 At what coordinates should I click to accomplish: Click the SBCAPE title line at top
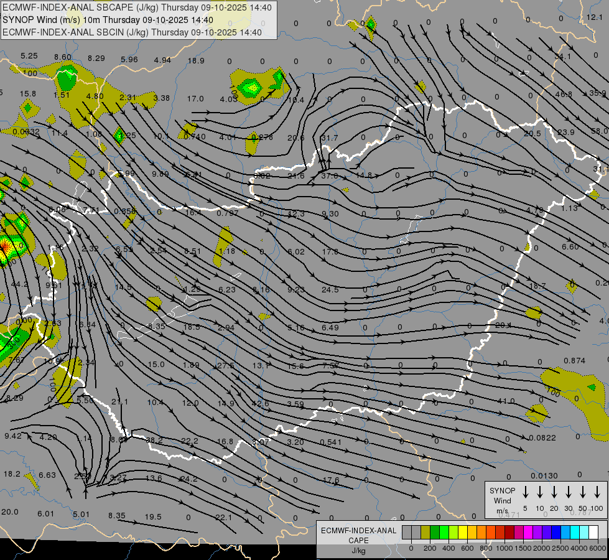[137, 7]
